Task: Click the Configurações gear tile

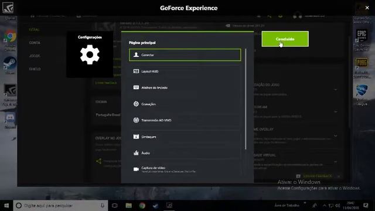Action: point(90,54)
